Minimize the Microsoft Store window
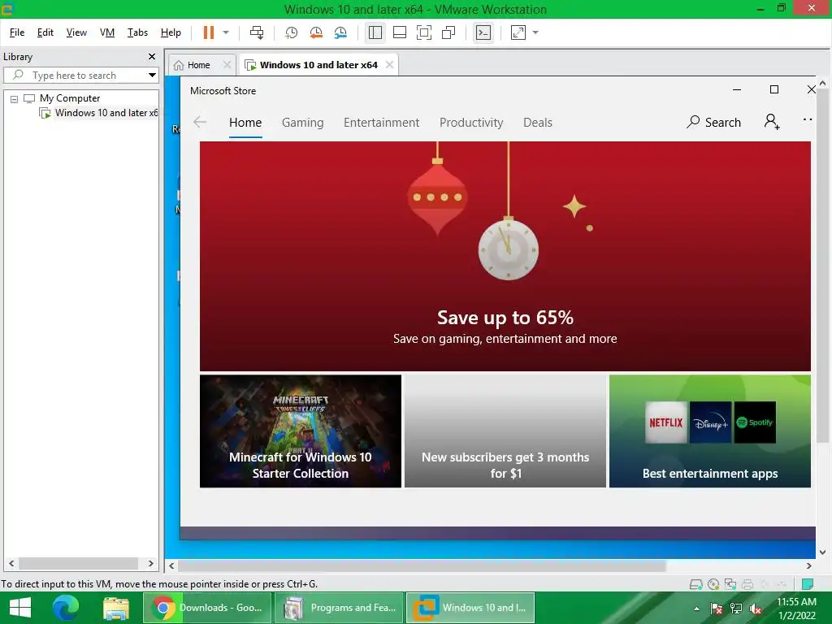 coord(737,89)
